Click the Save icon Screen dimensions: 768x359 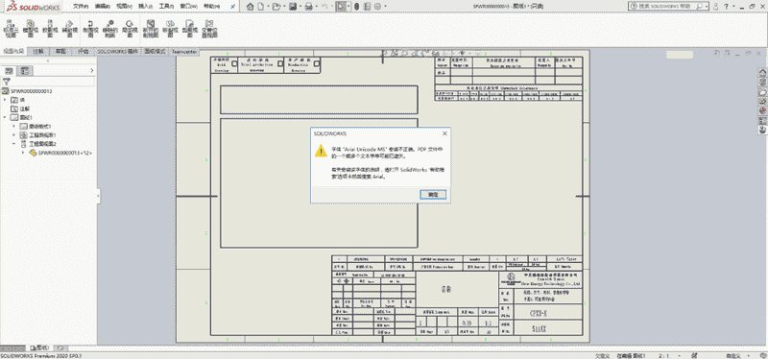coord(293,7)
